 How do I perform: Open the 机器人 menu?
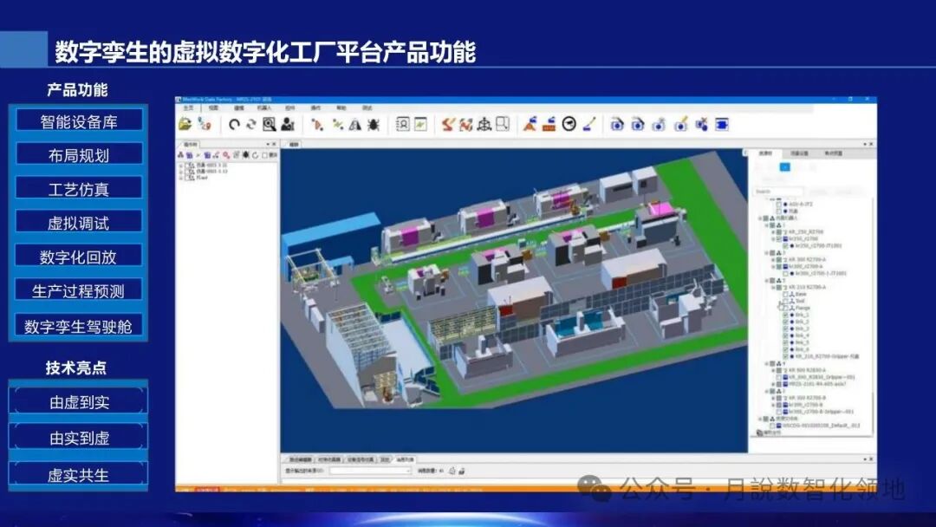263,108
